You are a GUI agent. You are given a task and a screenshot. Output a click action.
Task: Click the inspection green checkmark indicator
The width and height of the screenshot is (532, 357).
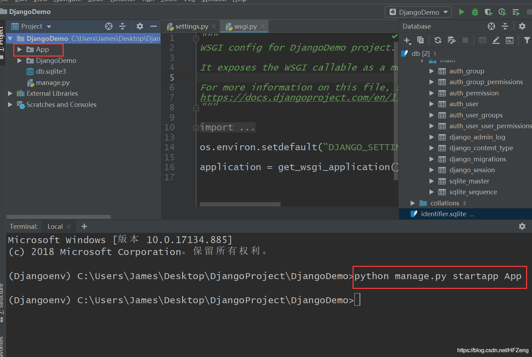click(395, 36)
